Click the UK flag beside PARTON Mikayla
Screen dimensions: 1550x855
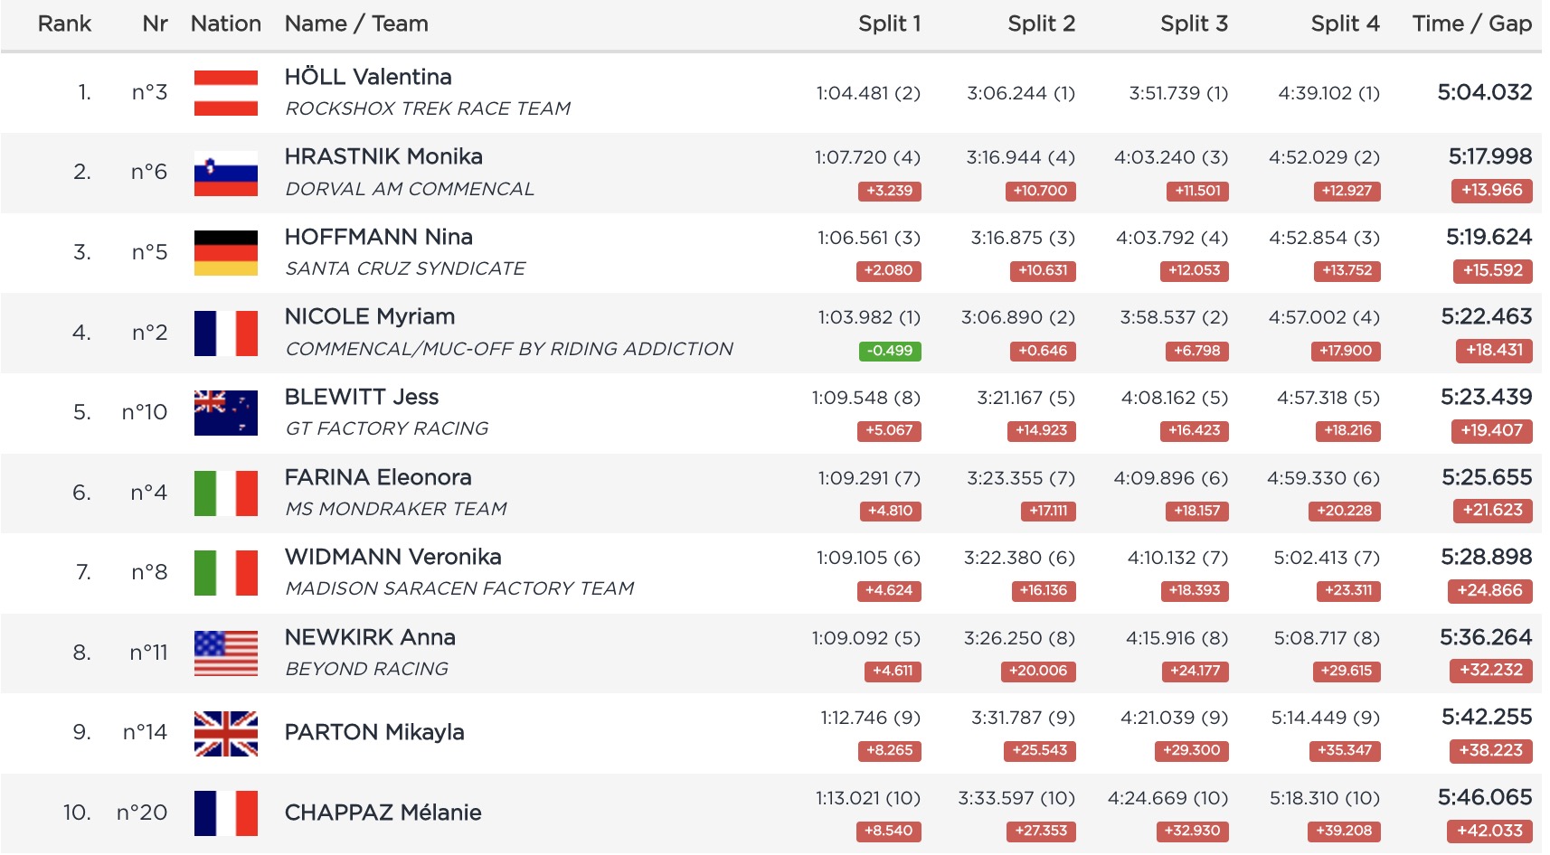pyautogui.click(x=225, y=733)
